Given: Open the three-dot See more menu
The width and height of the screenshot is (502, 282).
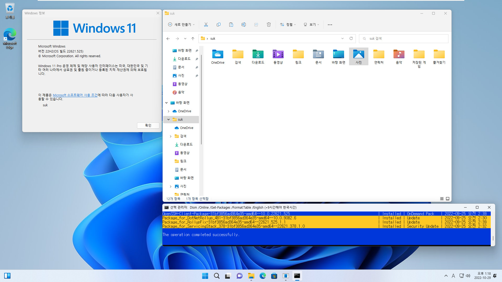Looking at the screenshot, I should click(330, 25).
